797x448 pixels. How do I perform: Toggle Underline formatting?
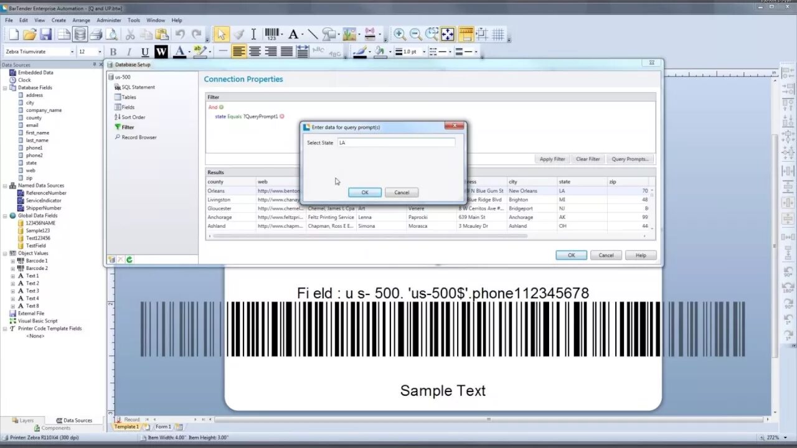click(x=145, y=52)
